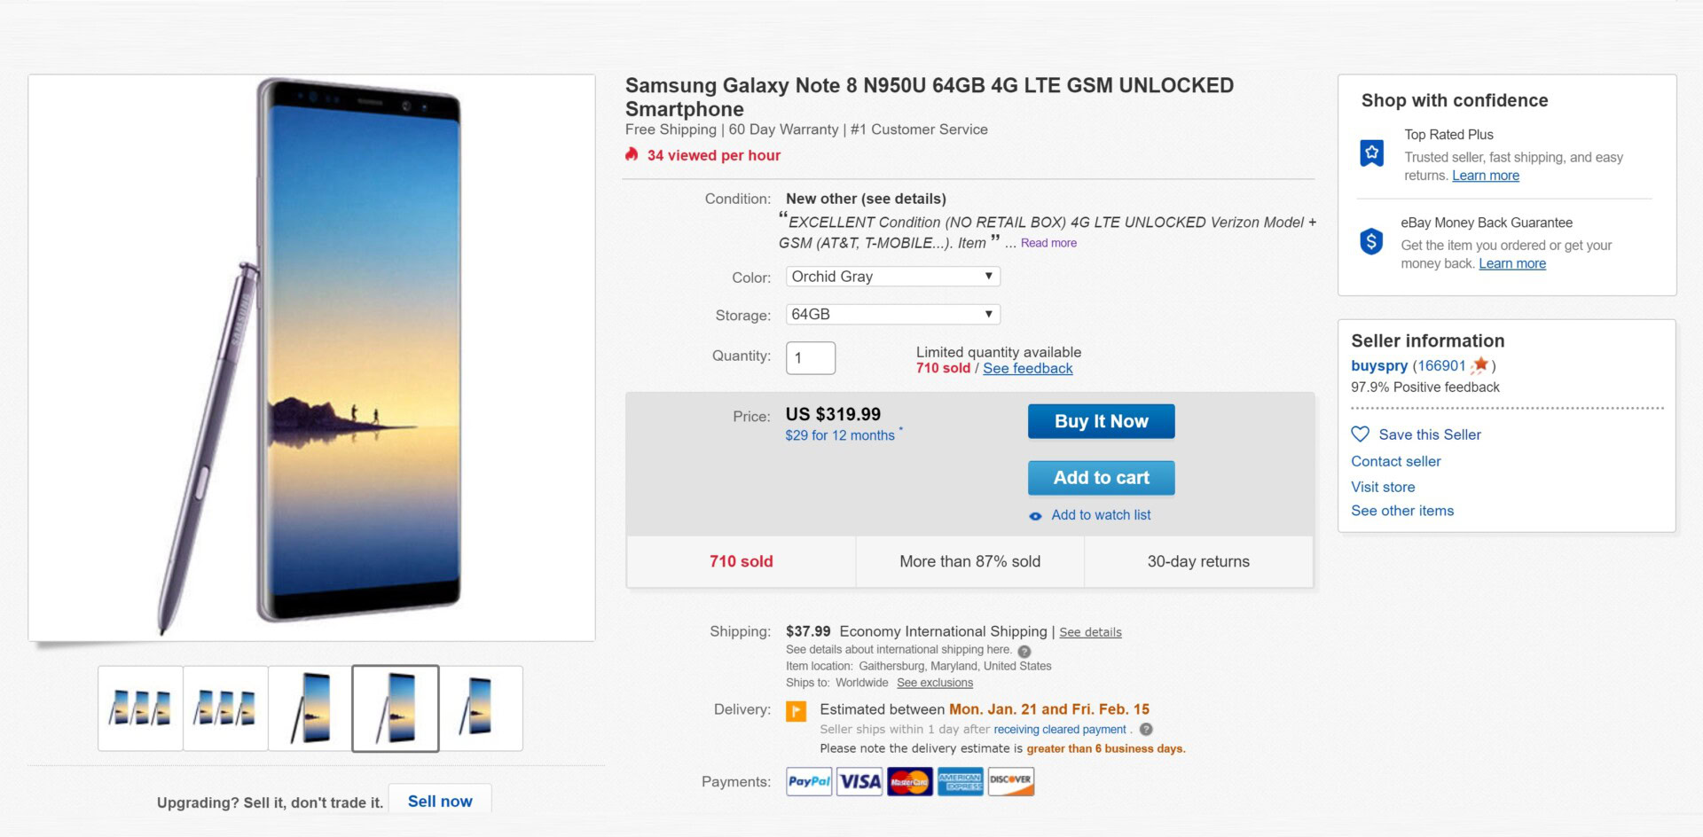
Task: Open the Color dropdown showing Orchid Gray
Action: (892, 277)
